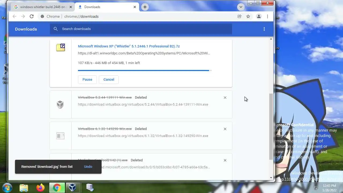Open the winworldpc.com download URL
This screenshot has width=343, height=193.
(144, 53)
